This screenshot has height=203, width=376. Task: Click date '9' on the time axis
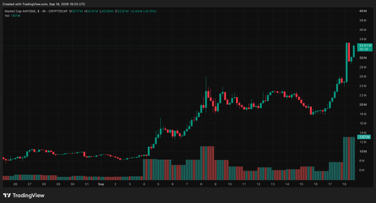215,184
